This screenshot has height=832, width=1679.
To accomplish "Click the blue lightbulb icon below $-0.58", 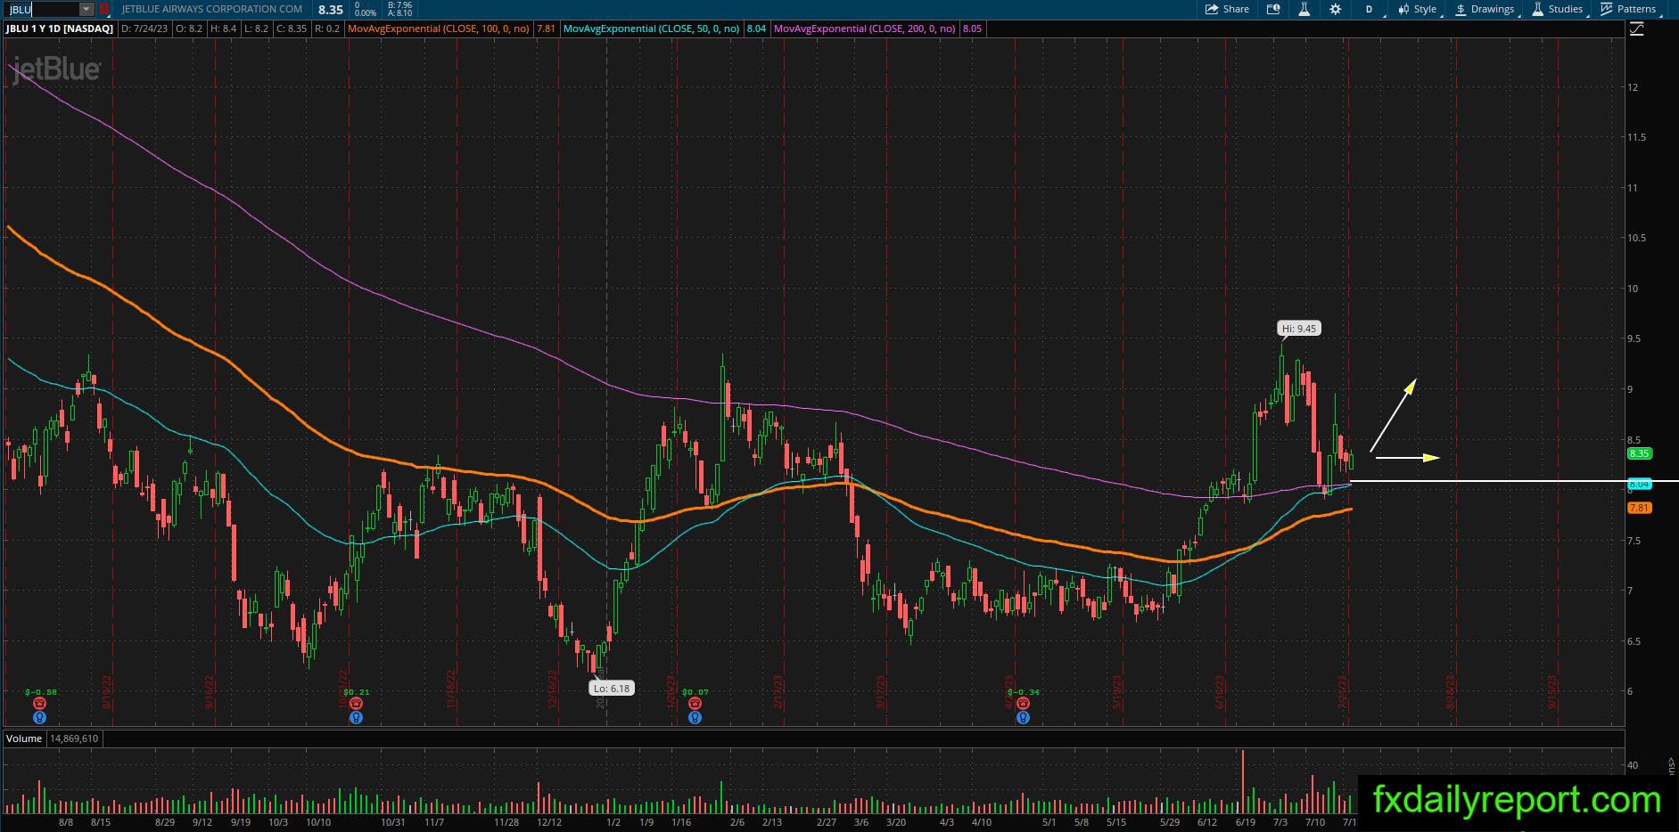I will click(x=39, y=717).
